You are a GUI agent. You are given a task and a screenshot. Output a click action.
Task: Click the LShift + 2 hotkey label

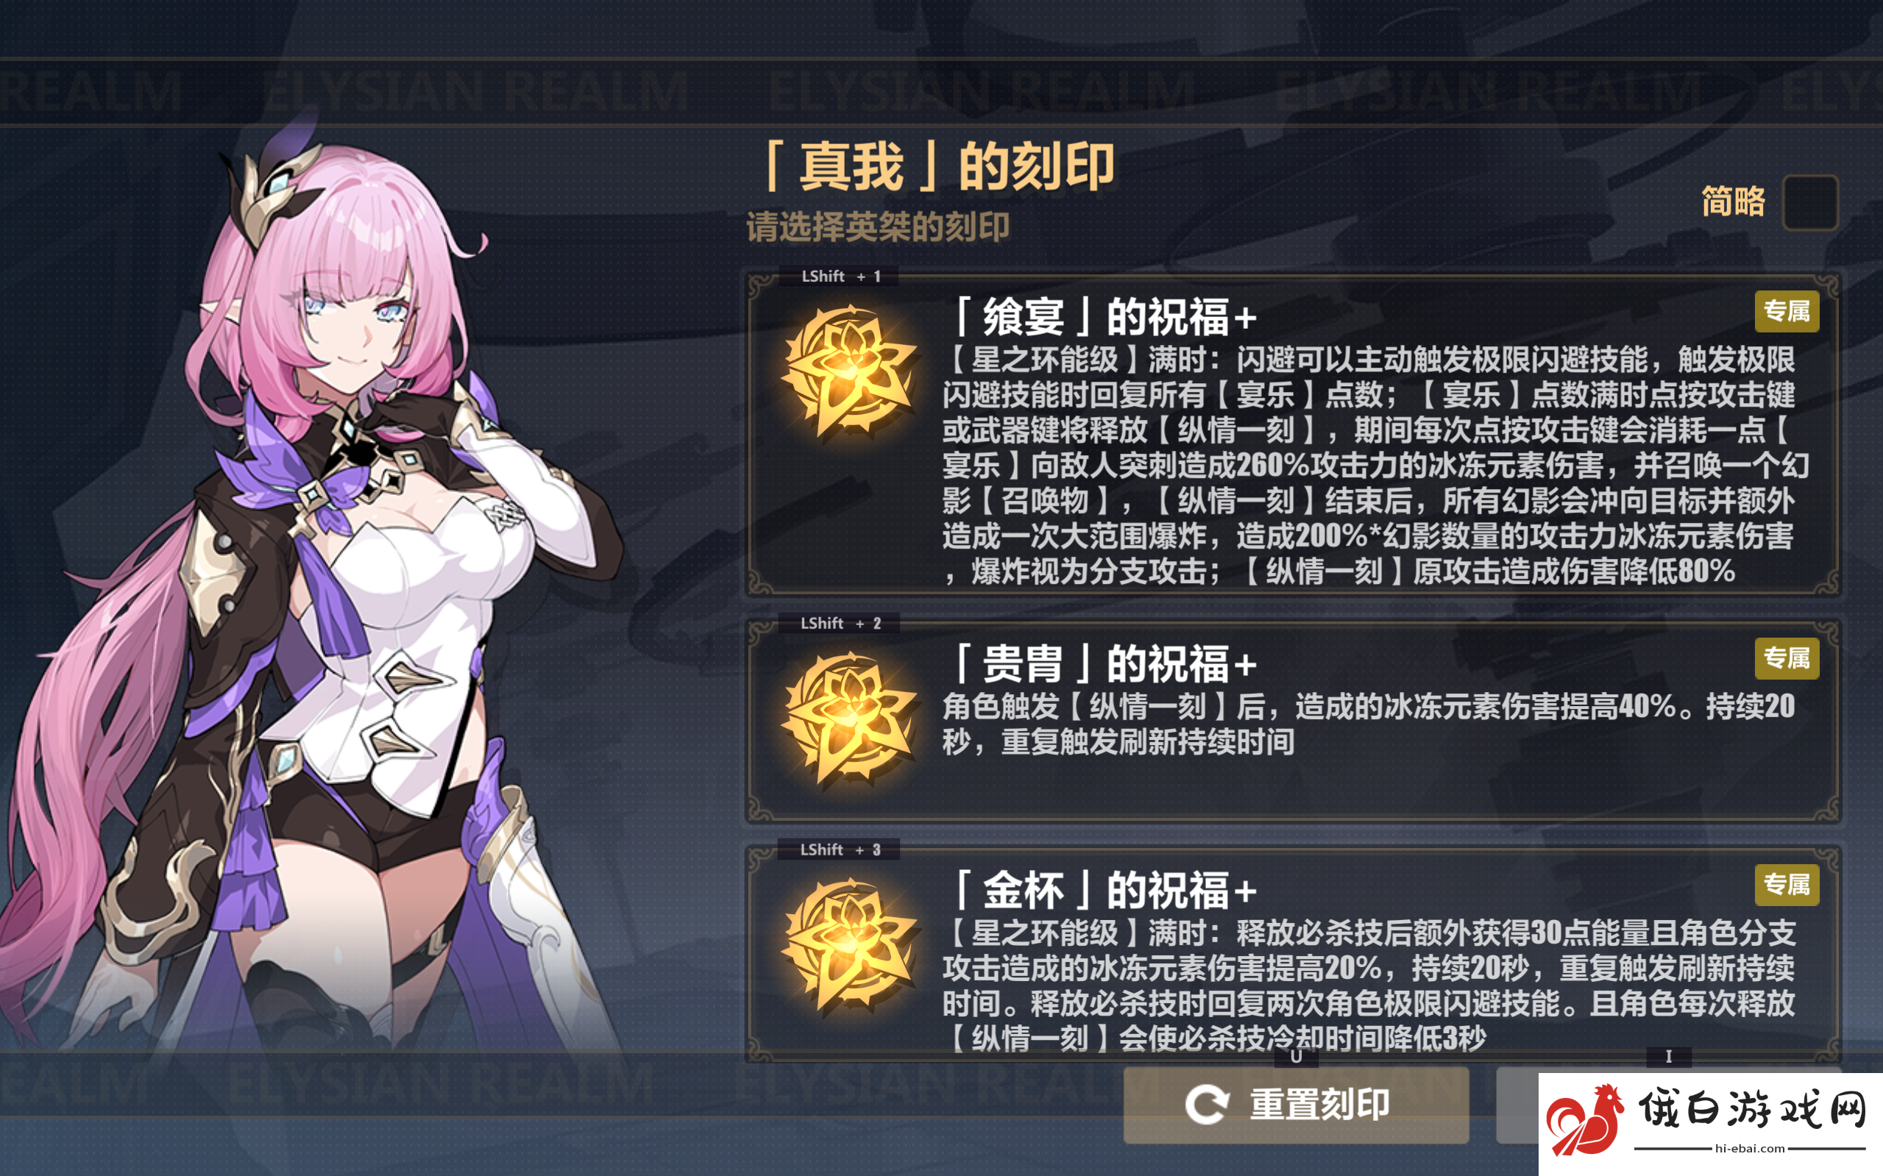coord(839,623)
